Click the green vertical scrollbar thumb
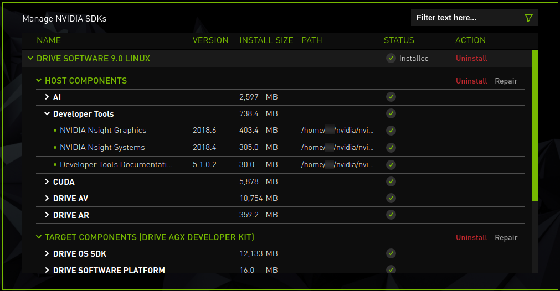 click(x=535, y=124)
